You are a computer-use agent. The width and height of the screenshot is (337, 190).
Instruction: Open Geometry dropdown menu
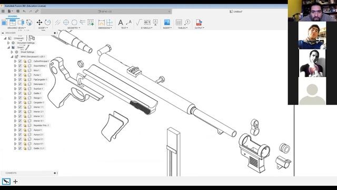tap(74, 28)
